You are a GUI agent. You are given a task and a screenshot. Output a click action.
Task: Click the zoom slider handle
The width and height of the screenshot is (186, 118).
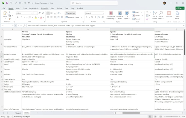pos(172,117)
